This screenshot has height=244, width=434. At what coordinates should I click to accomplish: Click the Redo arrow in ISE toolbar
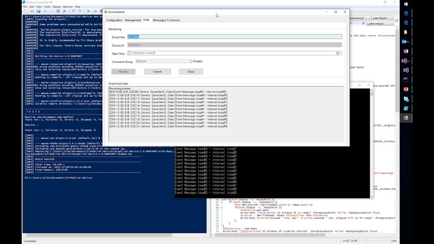[x=80, y=11]
